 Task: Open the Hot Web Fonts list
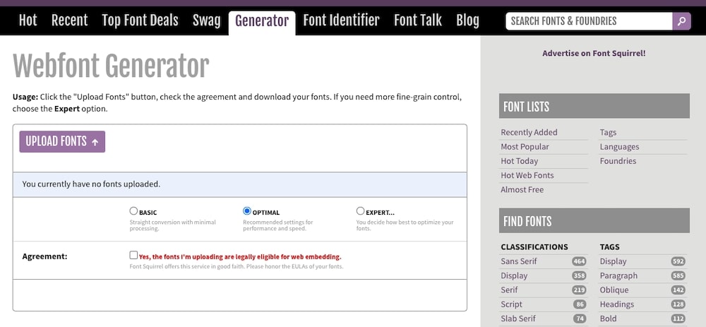[x=527, y=175]
